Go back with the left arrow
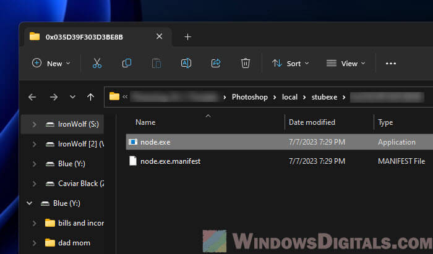433x254 pixels. (32, 97)
